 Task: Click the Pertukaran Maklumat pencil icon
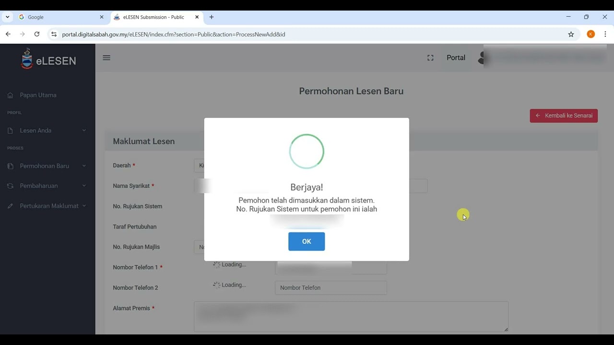[x=10, y=206]
